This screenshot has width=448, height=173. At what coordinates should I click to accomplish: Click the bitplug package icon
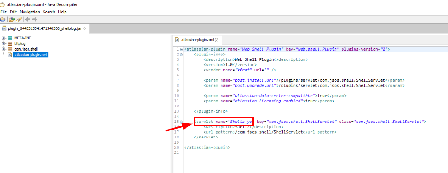click(x=10, y=43)
